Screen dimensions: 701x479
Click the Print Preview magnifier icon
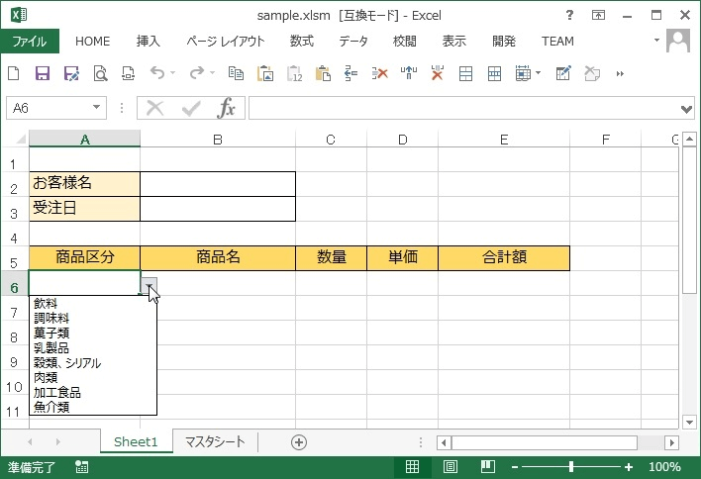pyautogui.click(x=100, y=73)
